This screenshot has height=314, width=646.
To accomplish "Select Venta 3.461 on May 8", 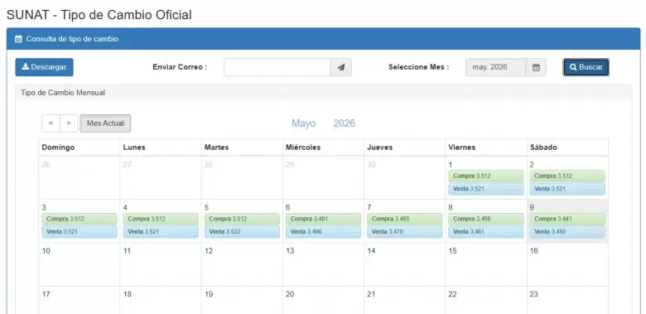I will 485,232.
